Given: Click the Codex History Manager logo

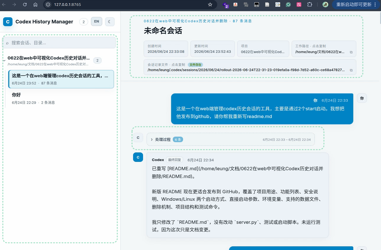Looking at the screenshot, I should click(x=8, y=22).
